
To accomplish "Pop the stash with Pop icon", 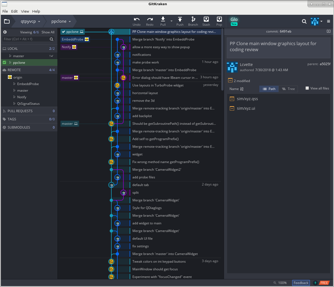I will point(219,19).
